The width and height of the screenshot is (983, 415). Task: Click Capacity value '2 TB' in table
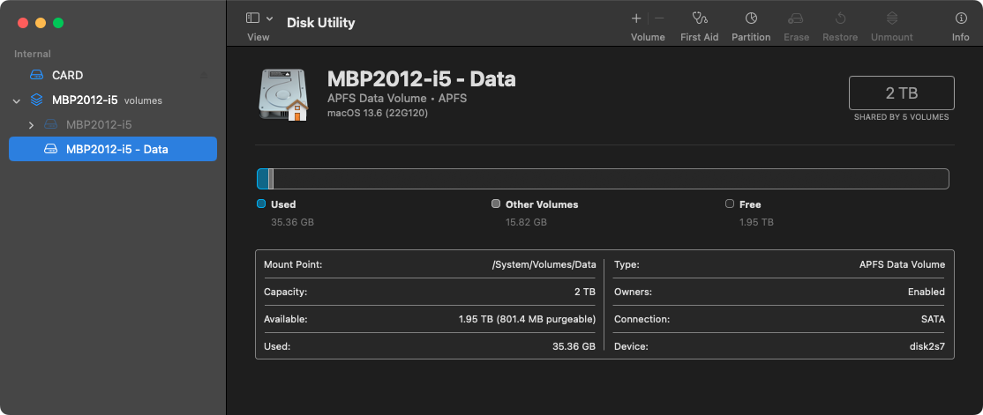[x=584, y=292]
